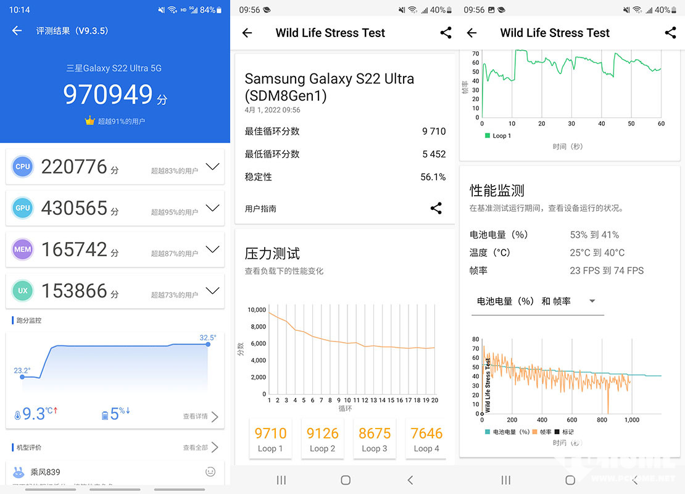Tap the back arrow in AnTuTu results header
This screenshot has width=685, height=494.
pyautogui.click(x=17, y=31)
